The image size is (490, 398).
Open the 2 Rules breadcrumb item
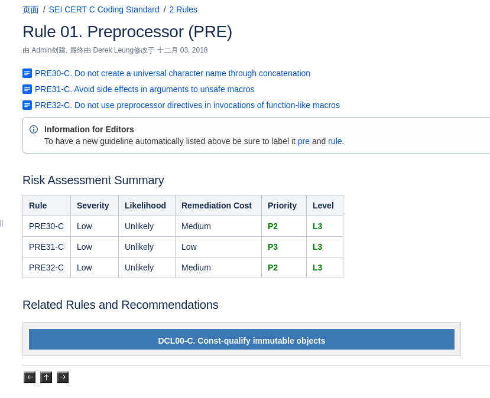183,9
